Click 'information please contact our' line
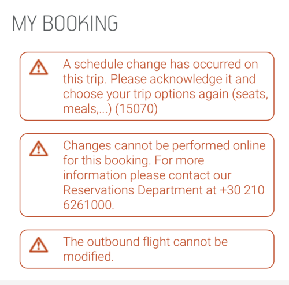The image size is (289, 285). tap(147, 175)
